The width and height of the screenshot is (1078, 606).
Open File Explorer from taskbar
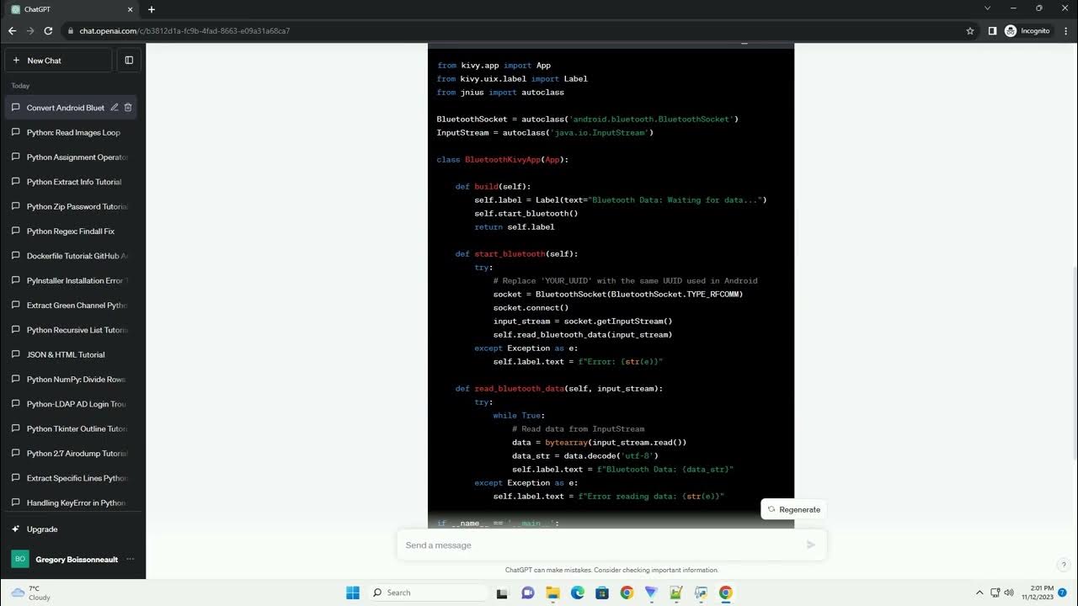(552, 593)
